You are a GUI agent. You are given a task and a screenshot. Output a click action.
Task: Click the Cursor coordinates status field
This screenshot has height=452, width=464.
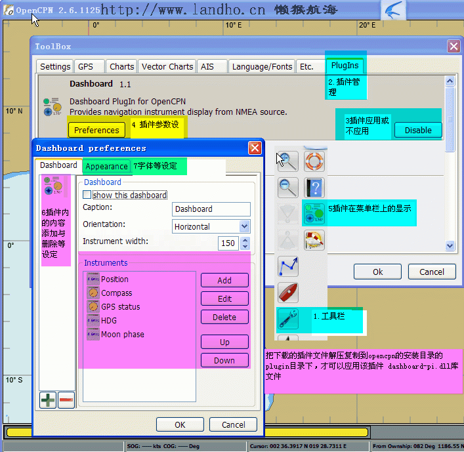(308, 446)
